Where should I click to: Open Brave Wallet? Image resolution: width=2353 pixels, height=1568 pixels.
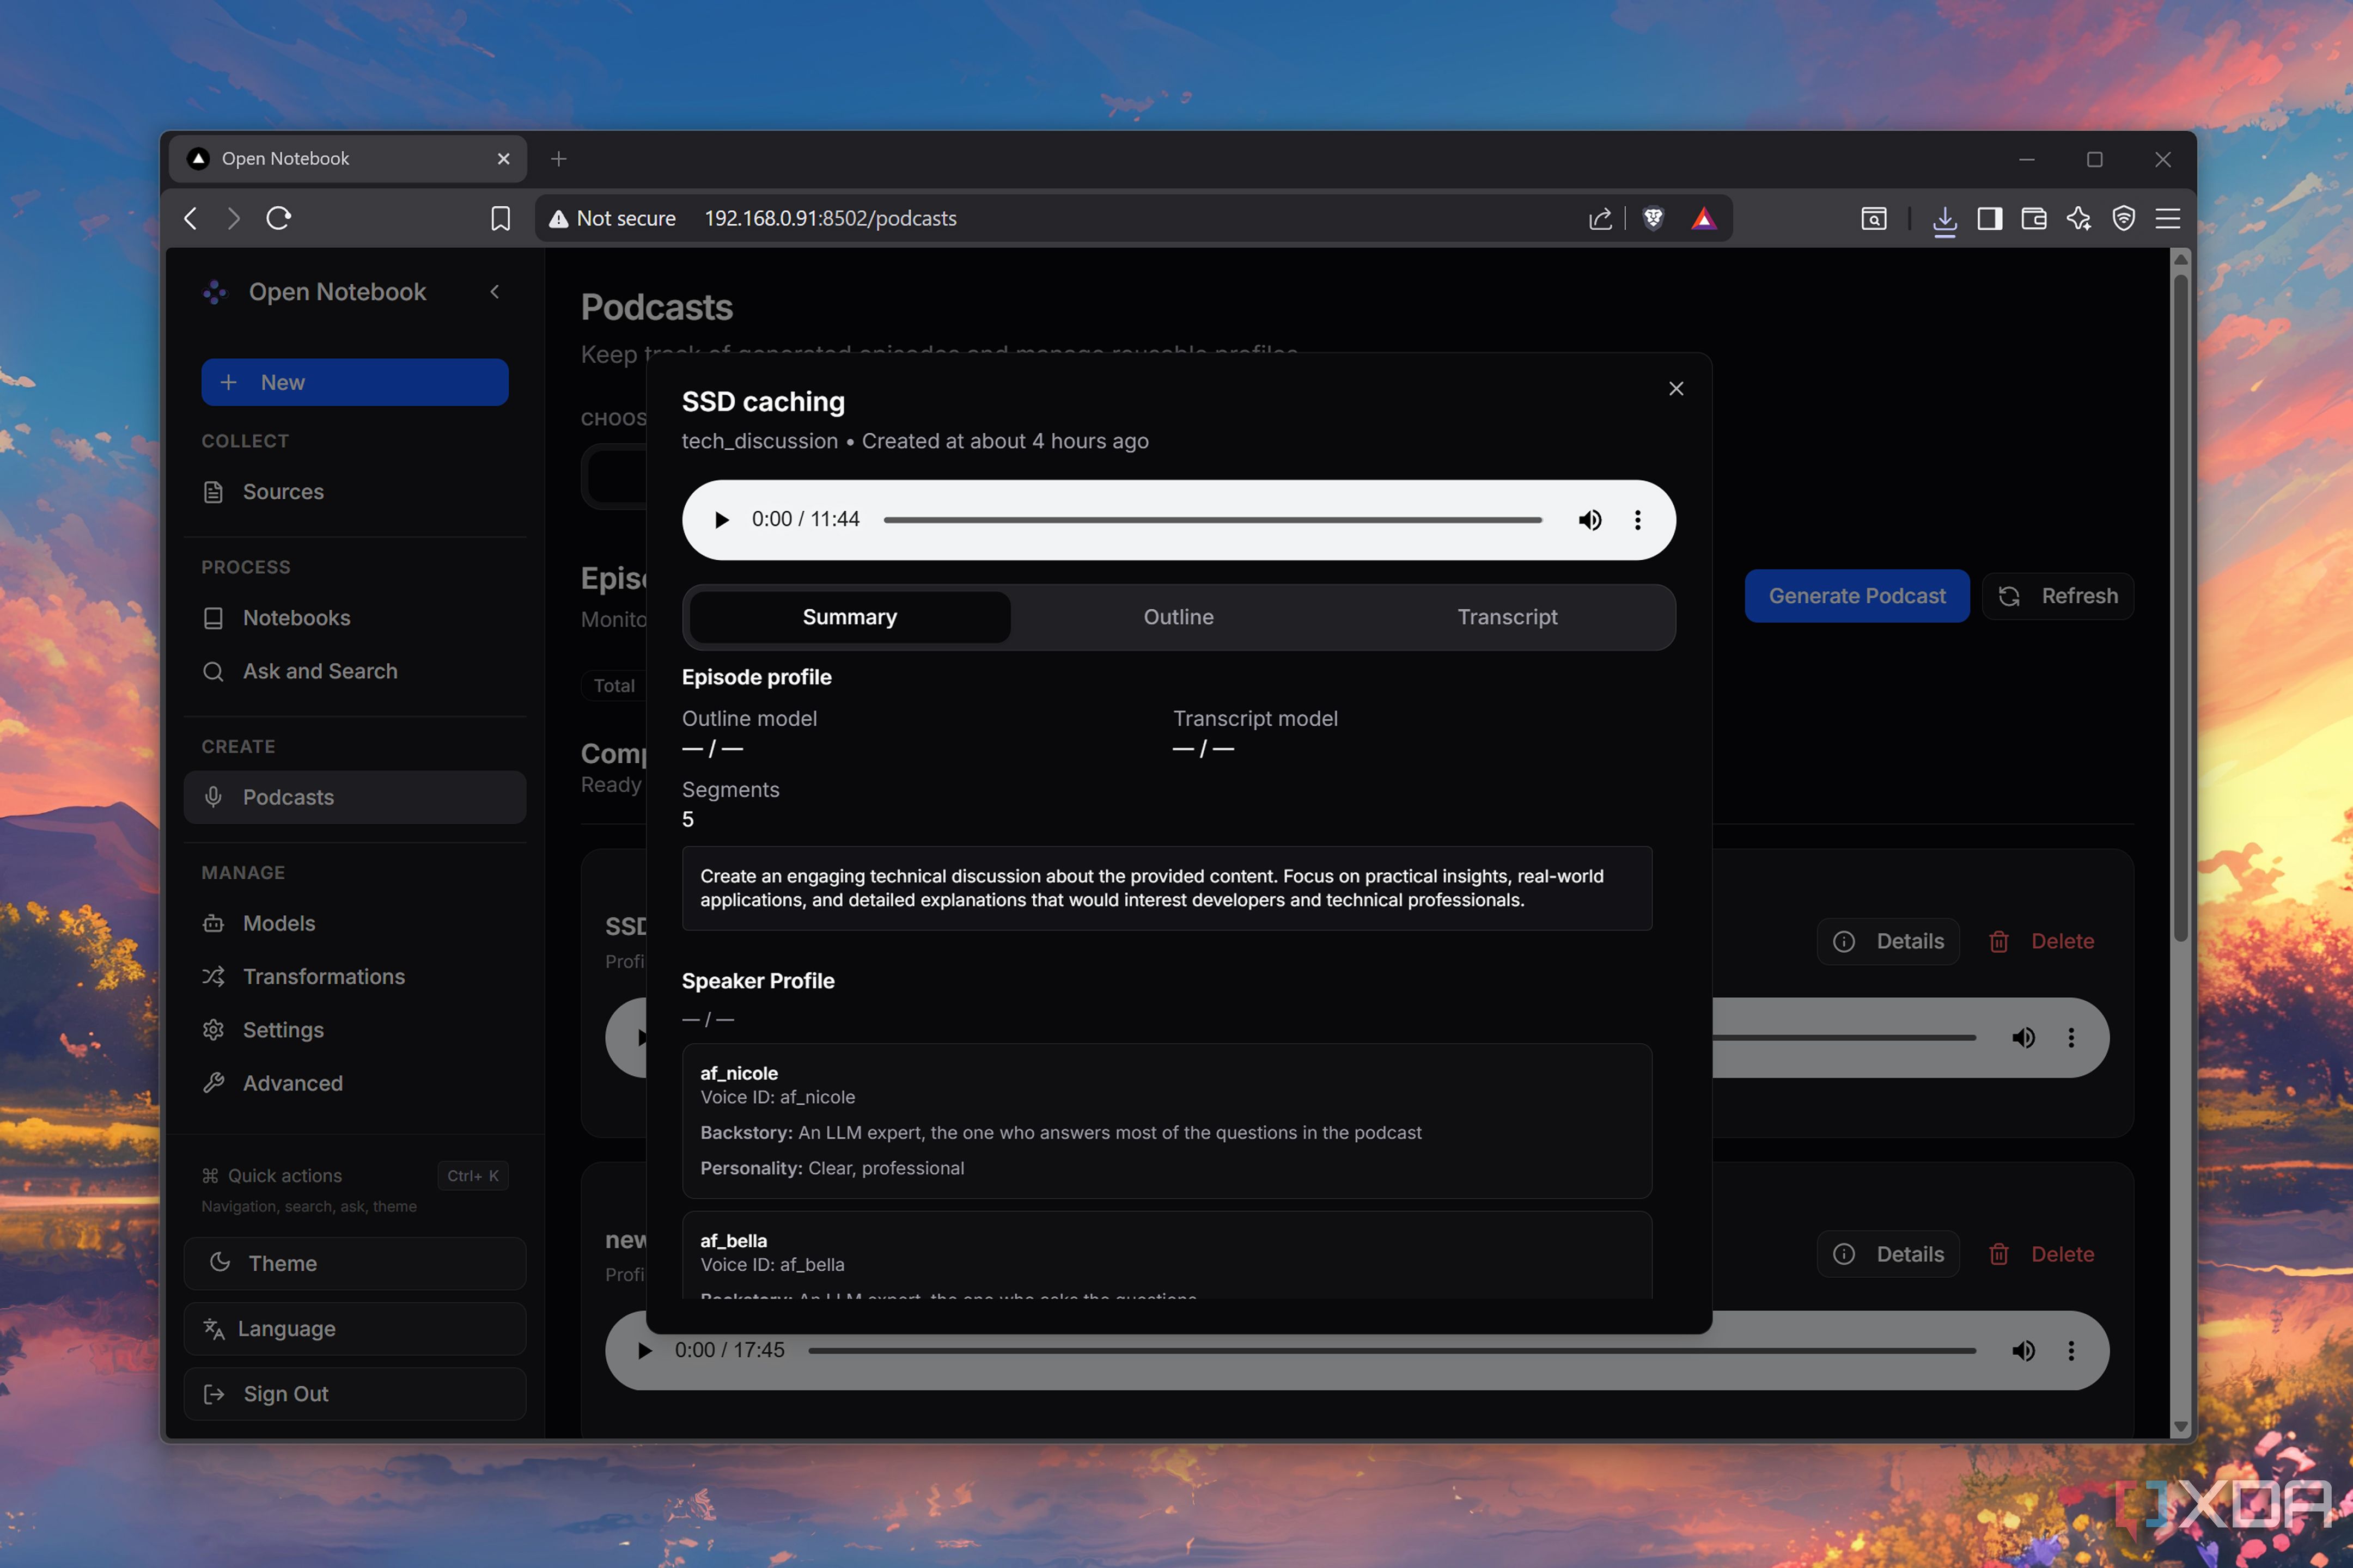click(x=2034, y=218)
